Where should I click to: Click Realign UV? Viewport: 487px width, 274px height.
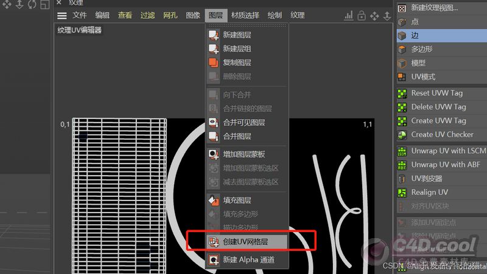pos(429,192)
